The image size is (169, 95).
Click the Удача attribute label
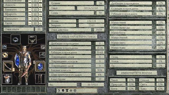tap(14, 23)
